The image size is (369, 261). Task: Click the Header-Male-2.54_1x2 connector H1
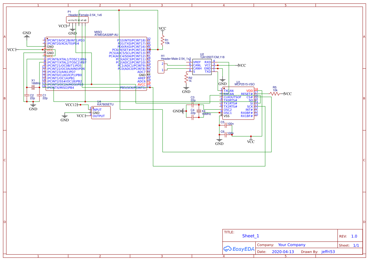(x=162, y=66)
